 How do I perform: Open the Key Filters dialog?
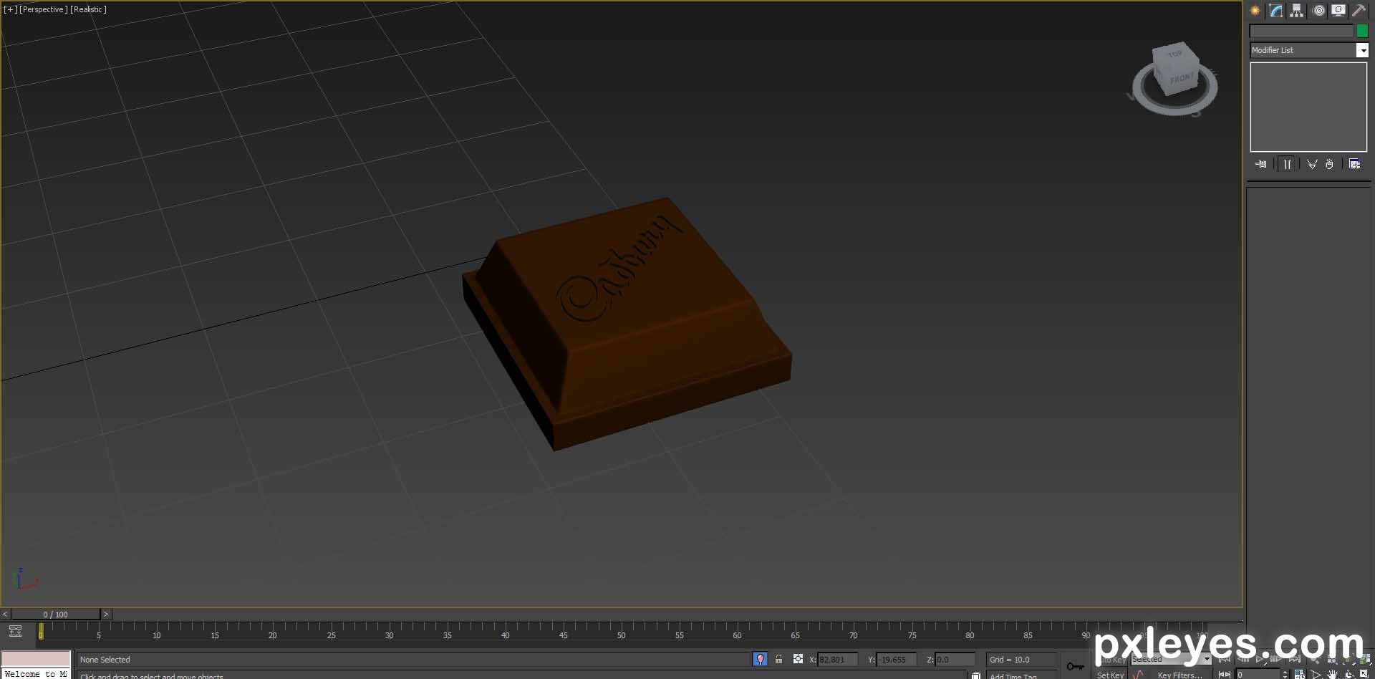point(1179,675)
